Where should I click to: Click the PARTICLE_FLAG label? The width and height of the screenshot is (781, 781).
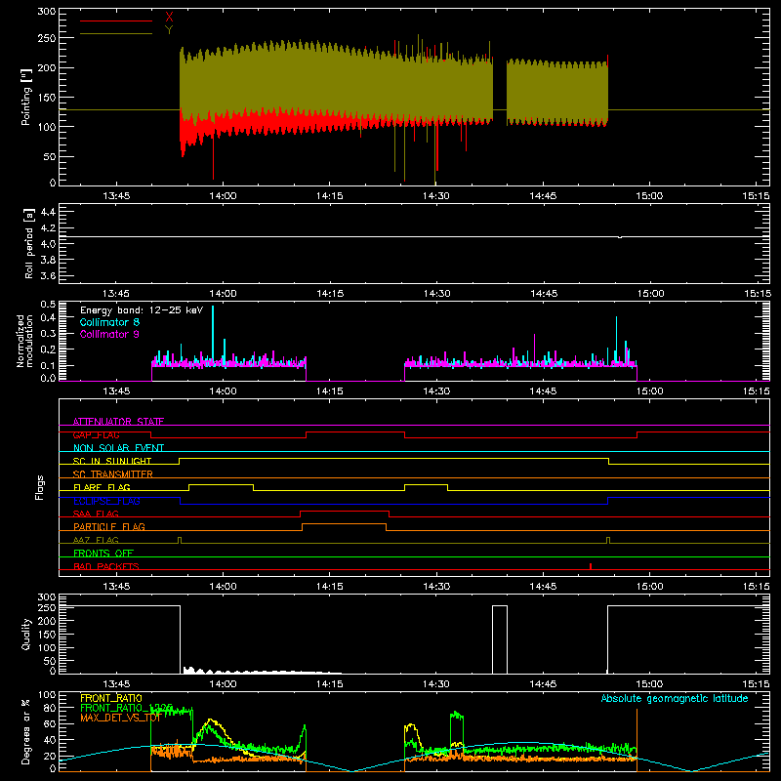pos(109,526)
